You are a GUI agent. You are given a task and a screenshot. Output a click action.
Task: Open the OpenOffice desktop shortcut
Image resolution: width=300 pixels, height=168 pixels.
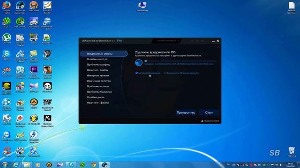point(47,23)
